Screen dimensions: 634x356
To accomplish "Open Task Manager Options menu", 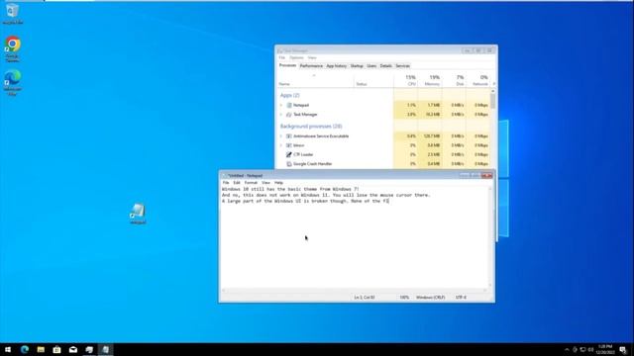I will click(x=296, y=57).
